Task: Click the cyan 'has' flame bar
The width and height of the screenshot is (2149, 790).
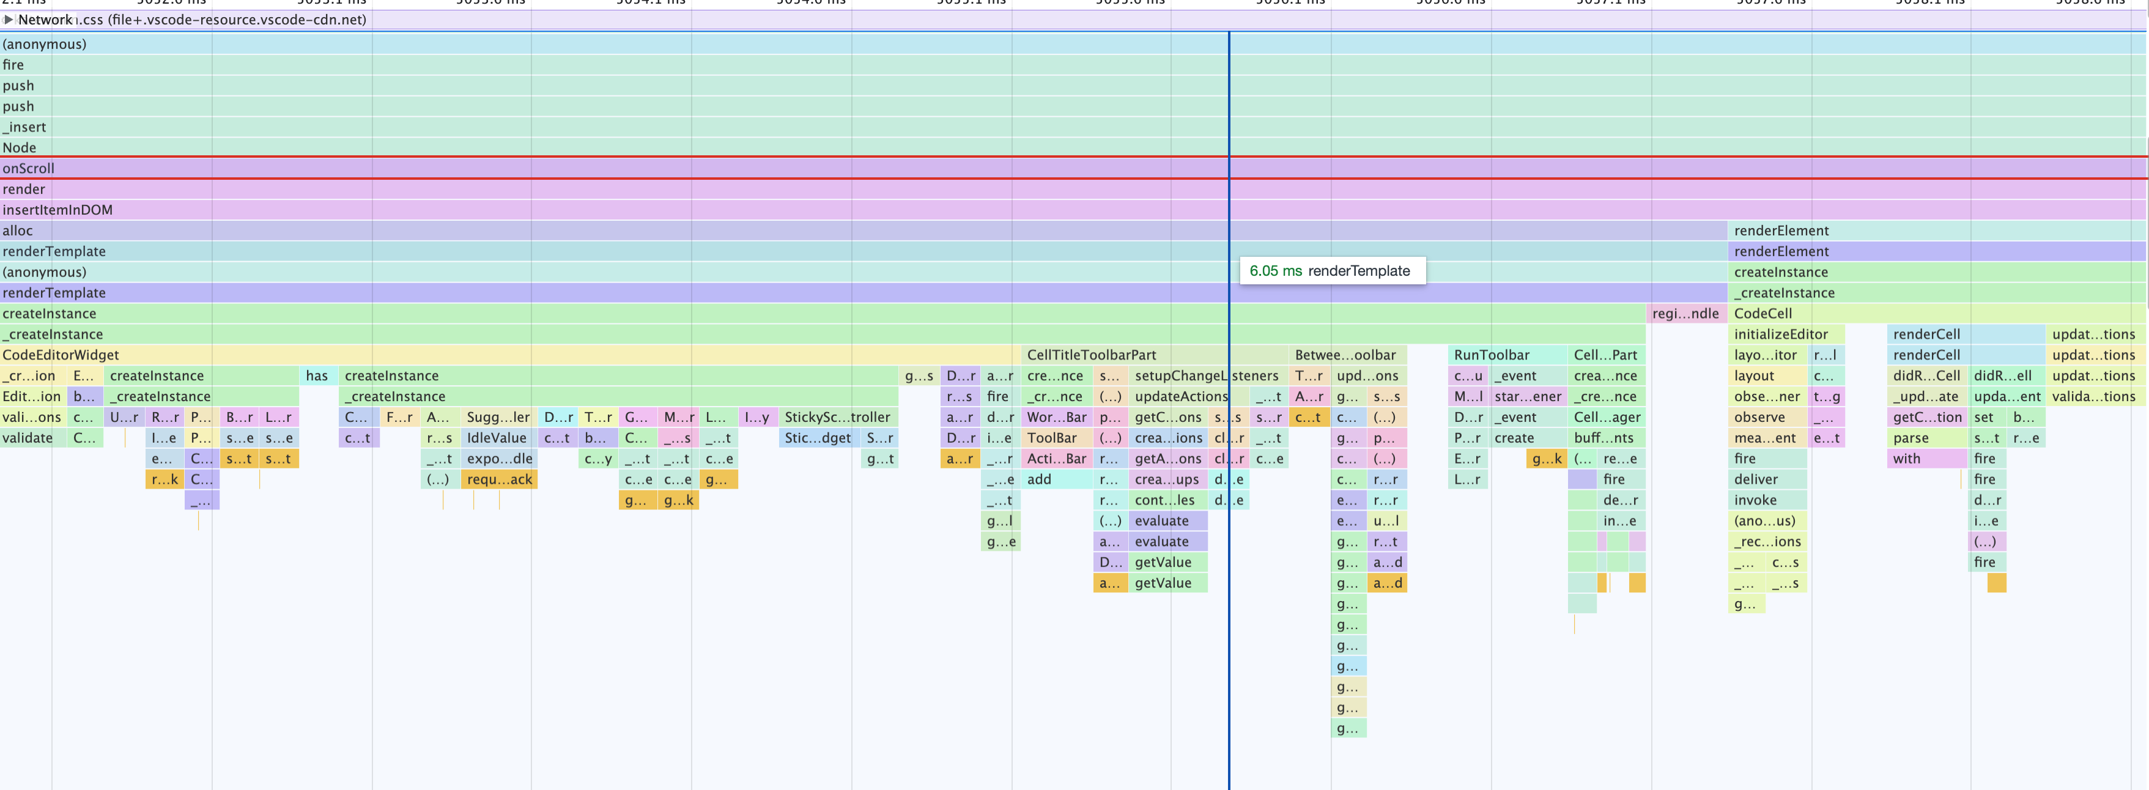Action: click(318, 376)
